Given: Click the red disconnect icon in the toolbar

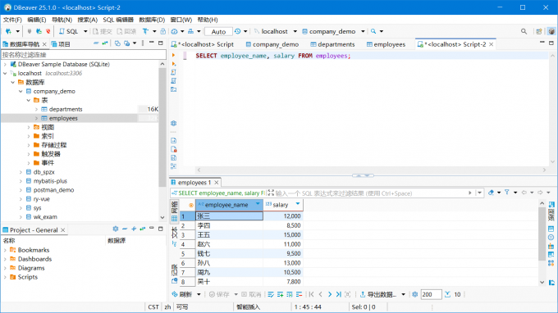Looking at the screenshot, I should click(48, 31).
